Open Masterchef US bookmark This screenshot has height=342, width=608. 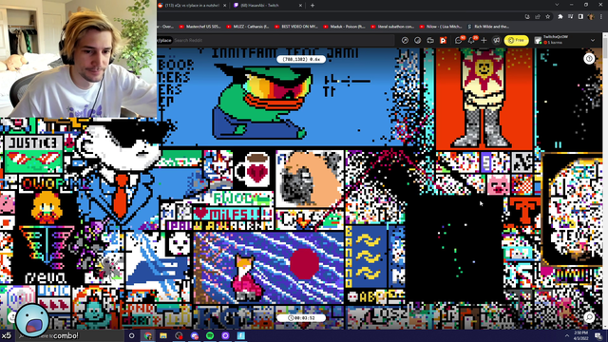coord(200,27)
